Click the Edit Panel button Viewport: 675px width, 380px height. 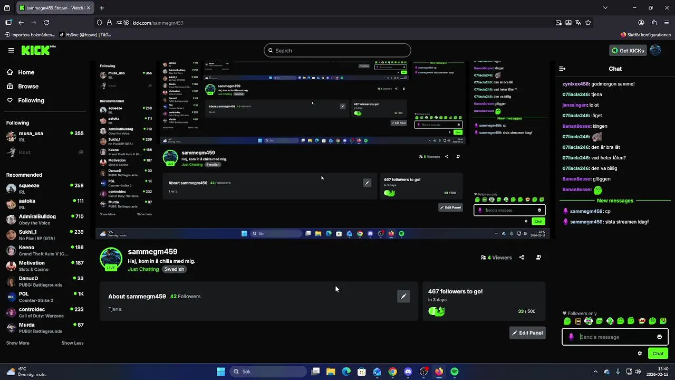[x=527, y=333]
